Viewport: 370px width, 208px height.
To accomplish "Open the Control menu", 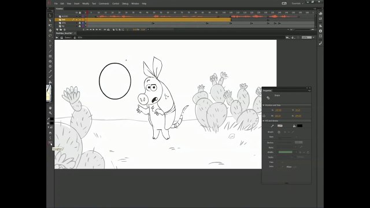I will point(116,4).
